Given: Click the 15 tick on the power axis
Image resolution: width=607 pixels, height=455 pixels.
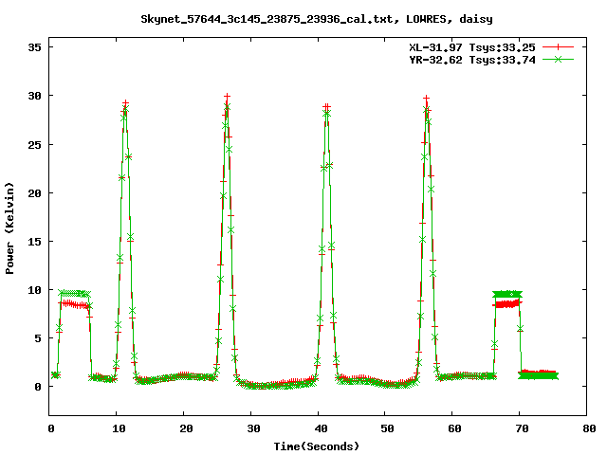Looking at the screenshot, I should [x=34, y=242].
